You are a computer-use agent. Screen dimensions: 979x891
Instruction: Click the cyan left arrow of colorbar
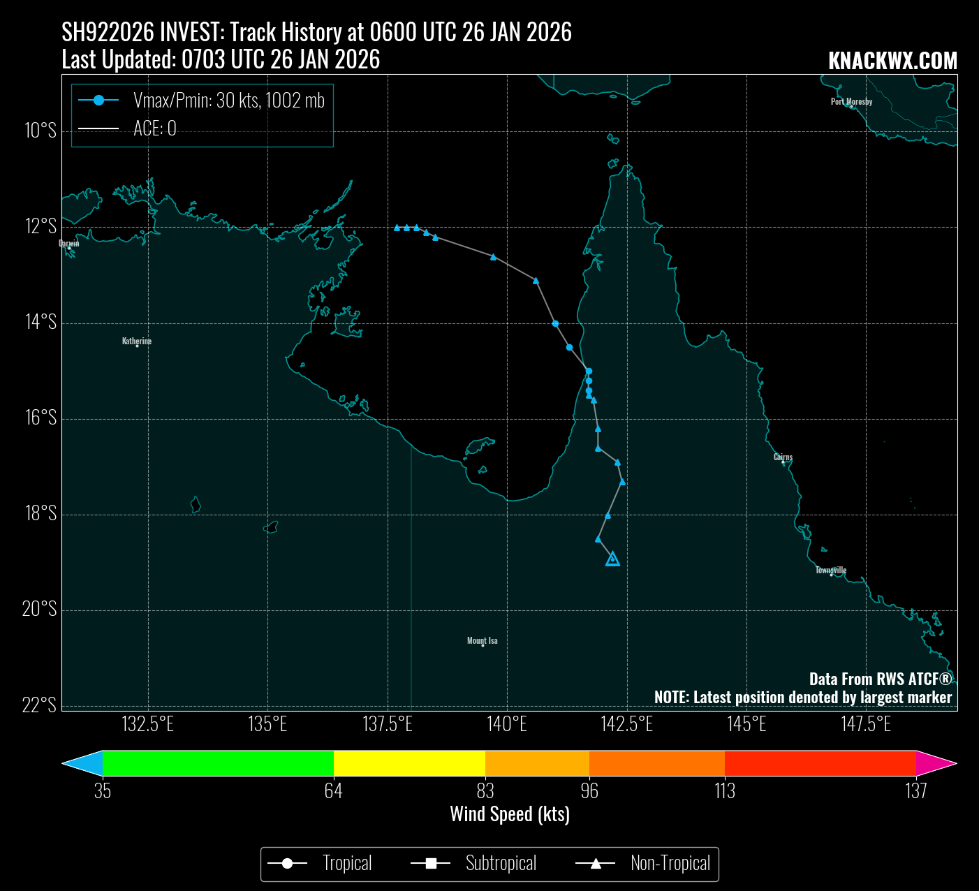tap(82, 763)
